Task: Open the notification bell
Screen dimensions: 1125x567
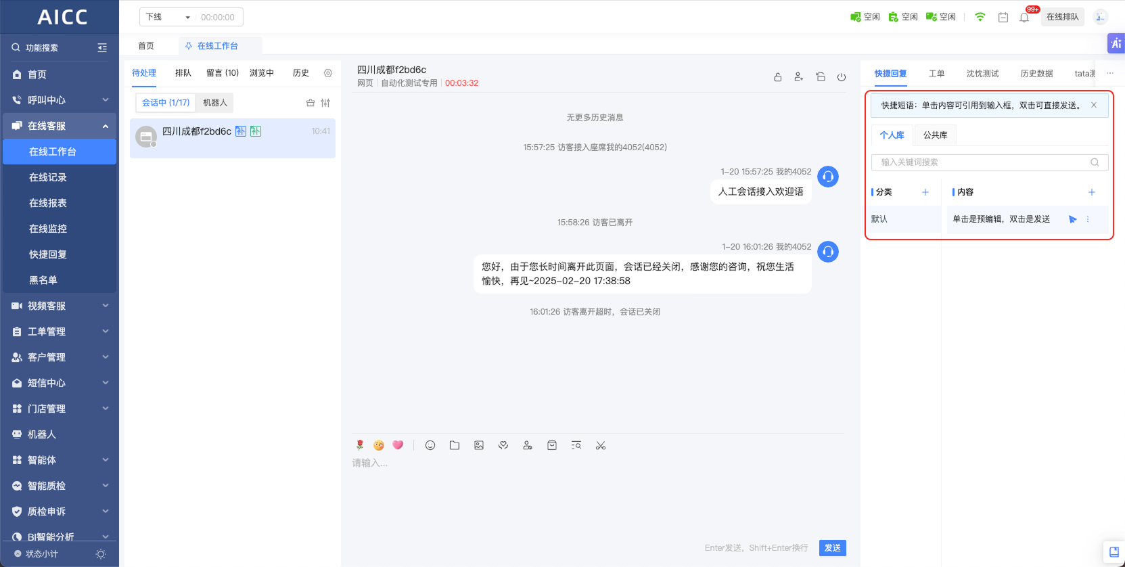Action: point(1024,18)
